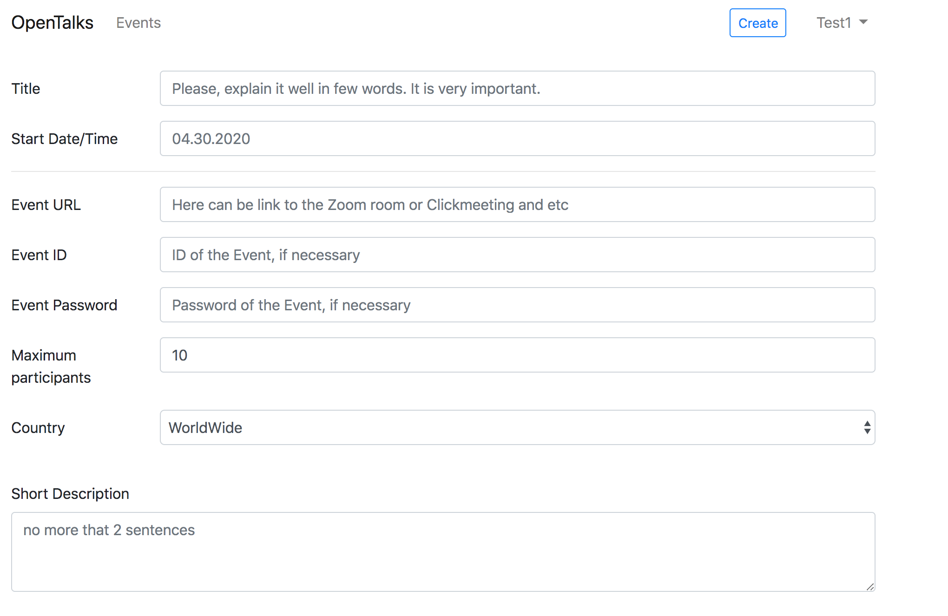Click inside the Short Description textarea

click(443, 552)
